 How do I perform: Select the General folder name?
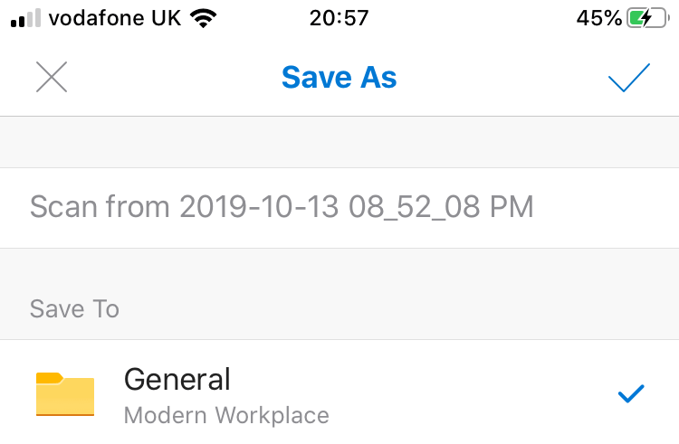[x=177, y=378]
